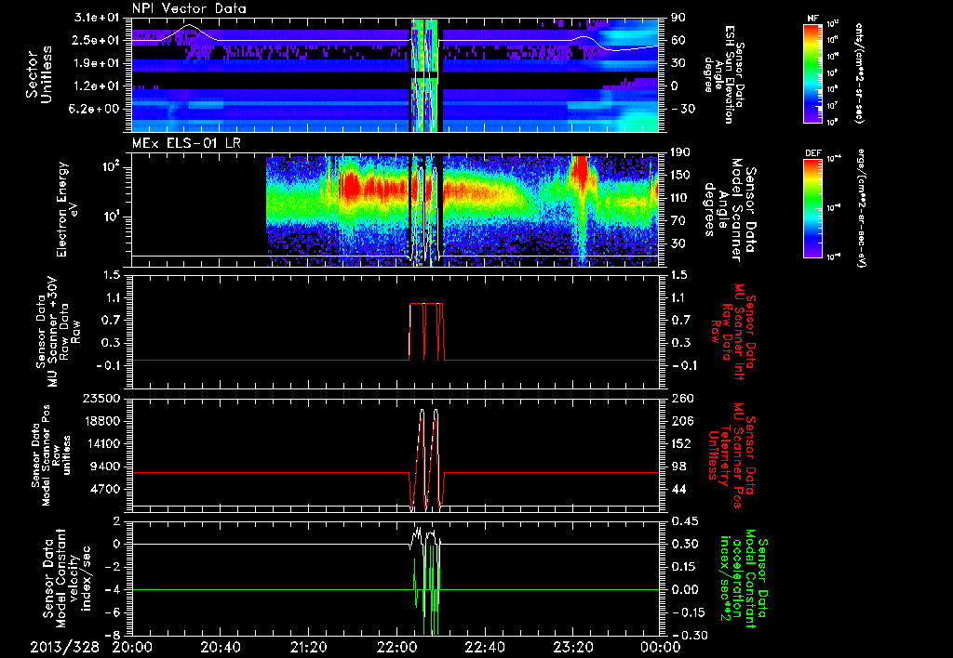Click the "22:40" time tick label
The height and width of the screenshot is (658, 953).
486,647
